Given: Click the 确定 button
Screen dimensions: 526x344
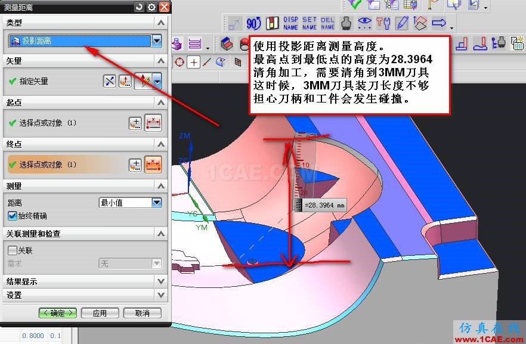Looking at the screenshot, I should click(58, 313).
